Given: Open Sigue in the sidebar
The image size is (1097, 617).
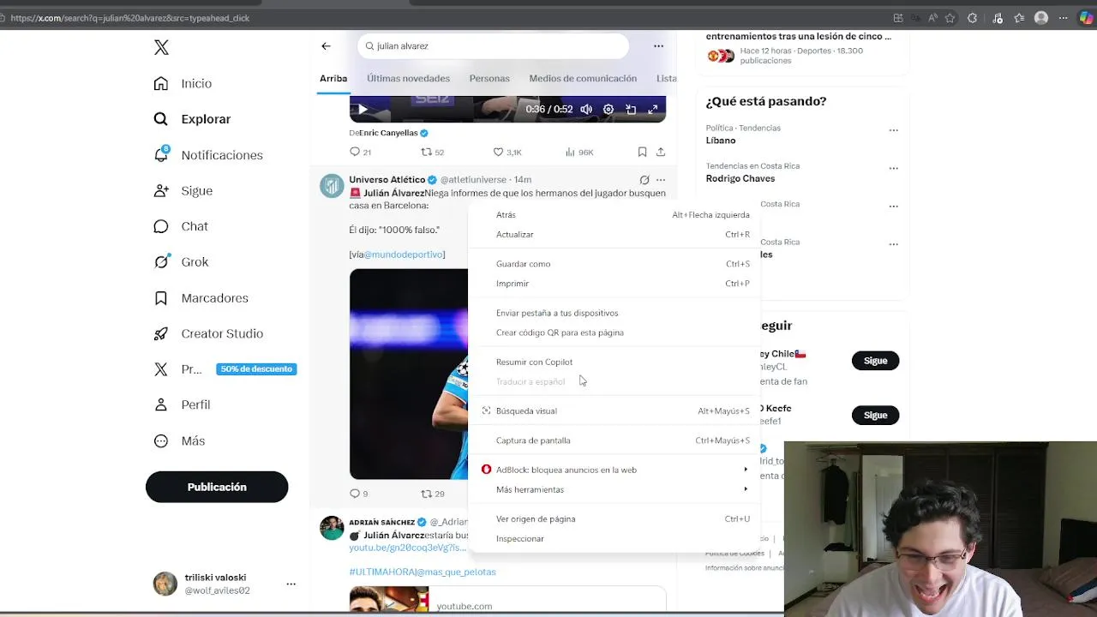Looking at the screenshot, I should 183,190.
